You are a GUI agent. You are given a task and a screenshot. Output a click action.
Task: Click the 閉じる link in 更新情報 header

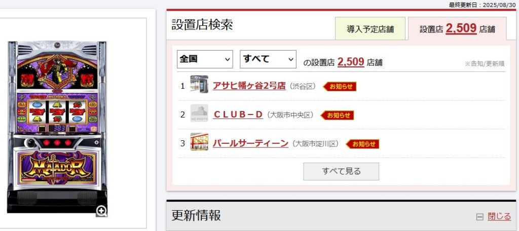(x=499, y=216)
